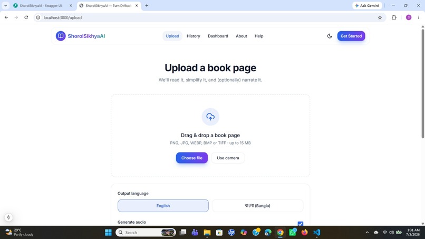The height and width of the screenshot is (239, 425).
Task: Click the lightning bolt icon at bottom left
Action: 8,217
